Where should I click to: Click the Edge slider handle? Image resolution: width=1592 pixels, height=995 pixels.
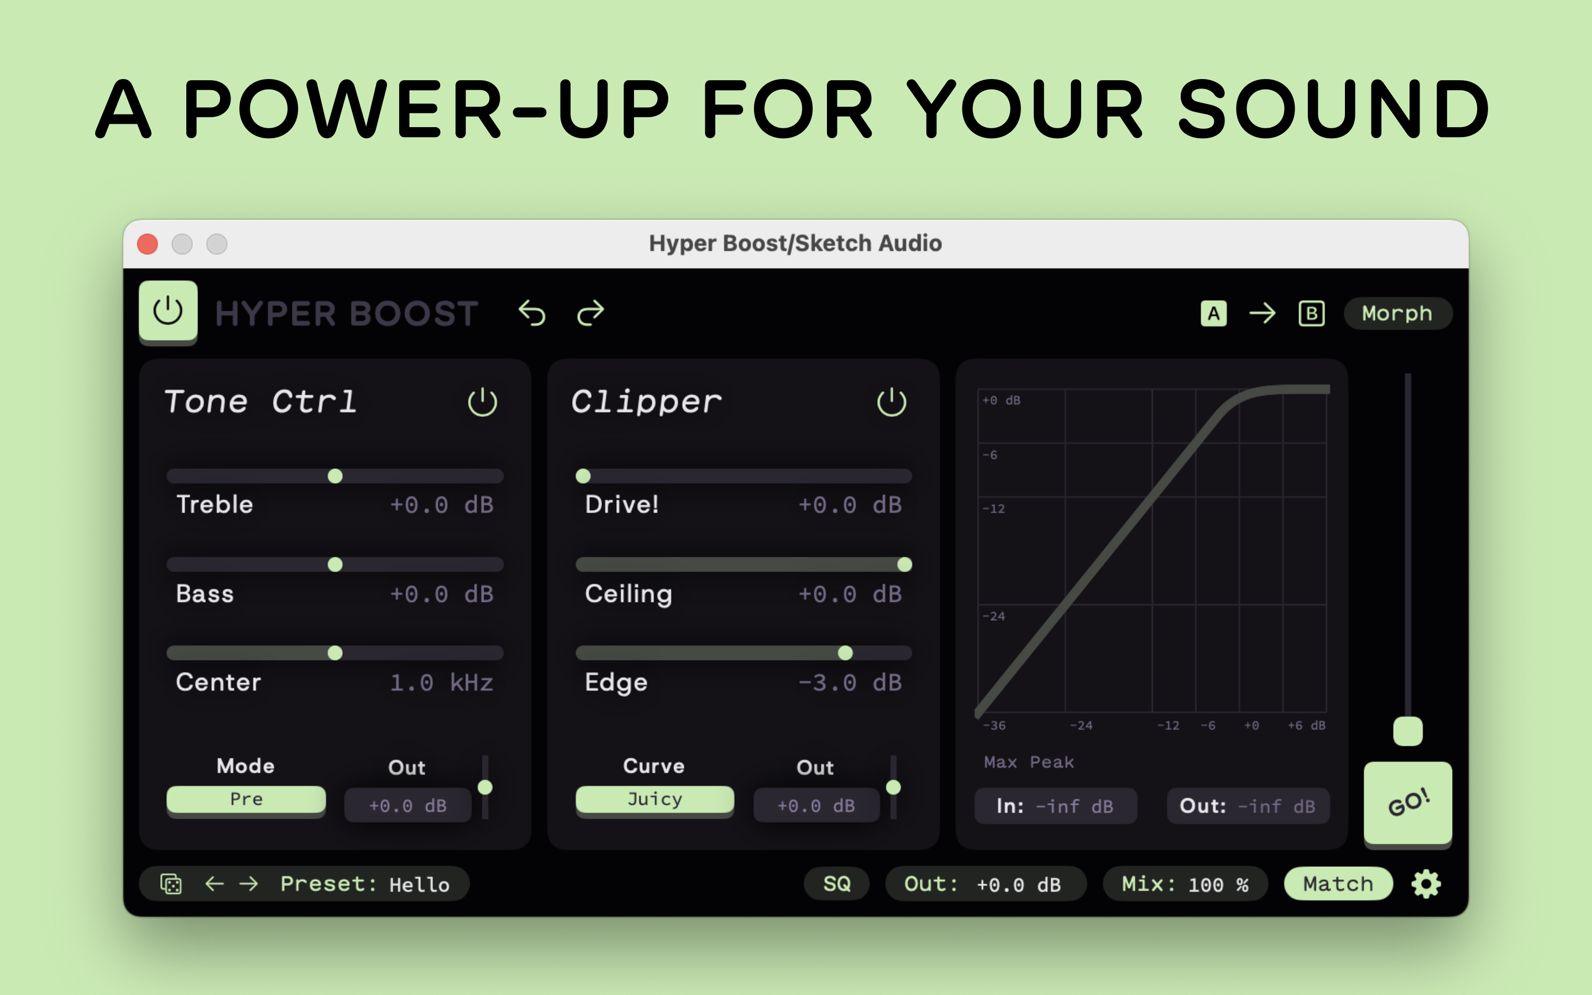(845, 653)
